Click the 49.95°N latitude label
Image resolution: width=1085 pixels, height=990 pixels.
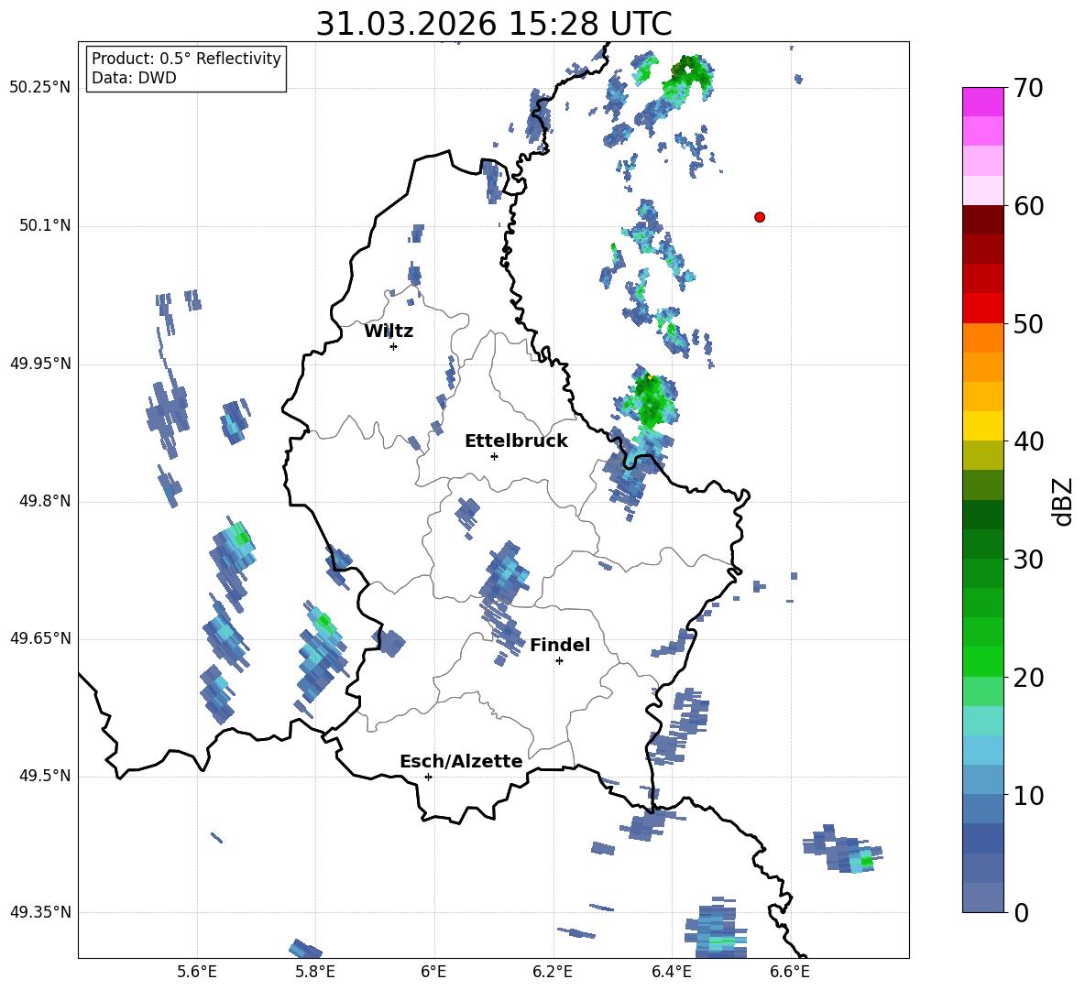(40, 364)
